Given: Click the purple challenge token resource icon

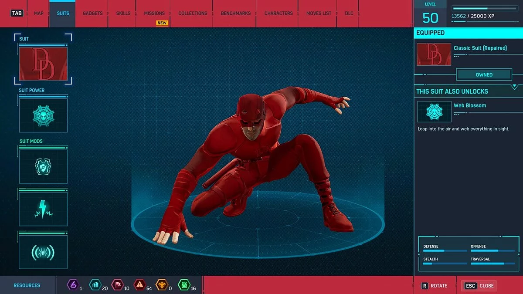Looking at the screenshot, I should 73,285.
